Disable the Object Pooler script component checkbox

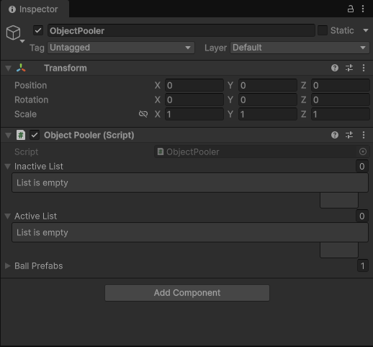click(x=35, y=135)
